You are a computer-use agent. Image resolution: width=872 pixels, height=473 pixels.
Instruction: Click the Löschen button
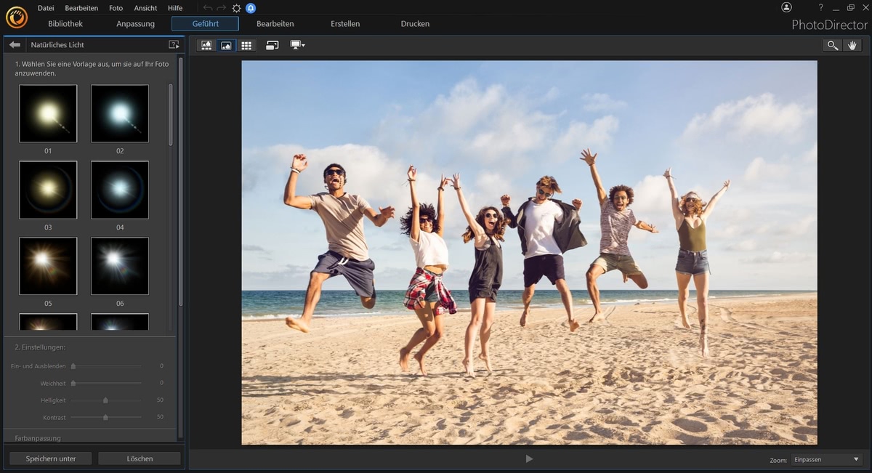140,458
